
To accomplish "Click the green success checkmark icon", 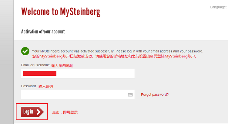I will (x=25, y=51).
